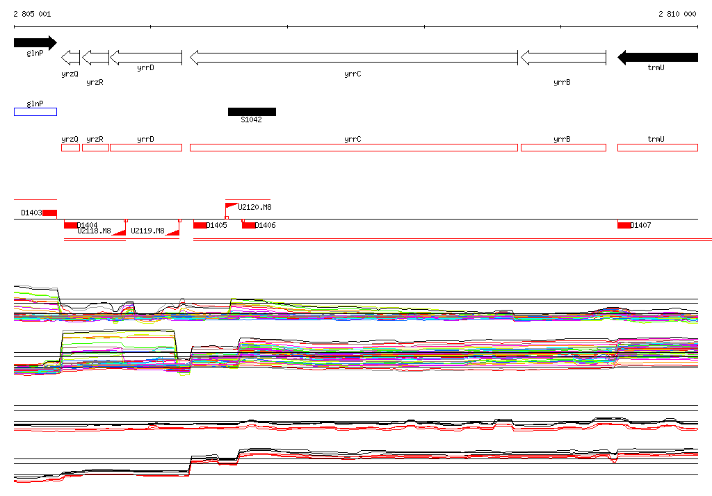Click the D1407 text label
Screen dimensions: 712x496
tap(640, 225)
